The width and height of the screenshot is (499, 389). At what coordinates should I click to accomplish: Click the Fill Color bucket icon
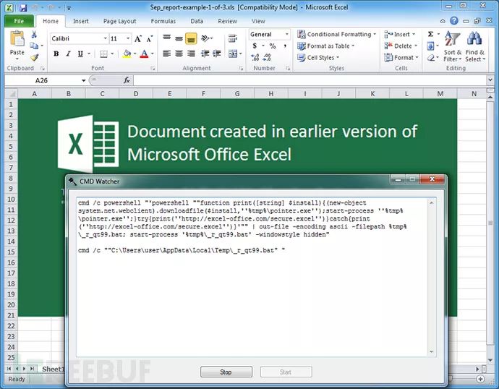click(127, 54)
